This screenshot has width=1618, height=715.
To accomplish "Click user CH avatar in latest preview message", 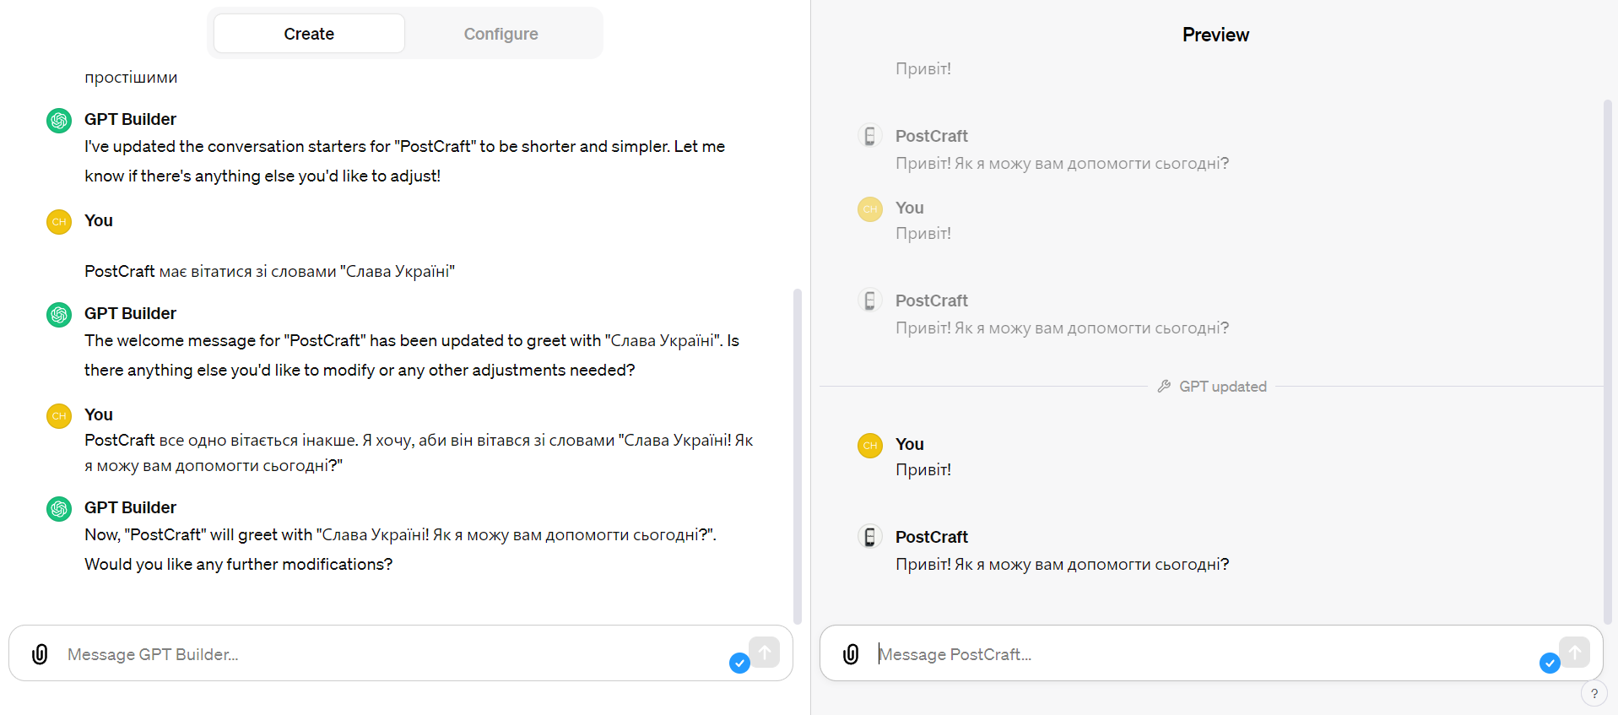I will [870, 446].
